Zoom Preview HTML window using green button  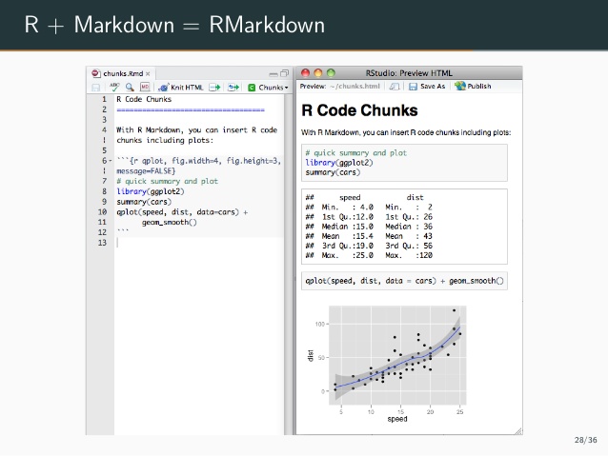click(331, 73)
